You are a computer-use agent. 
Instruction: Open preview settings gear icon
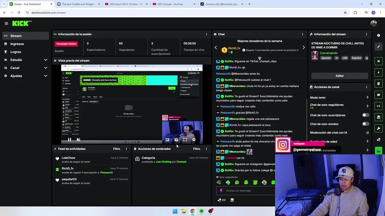[x=194, y=139]
